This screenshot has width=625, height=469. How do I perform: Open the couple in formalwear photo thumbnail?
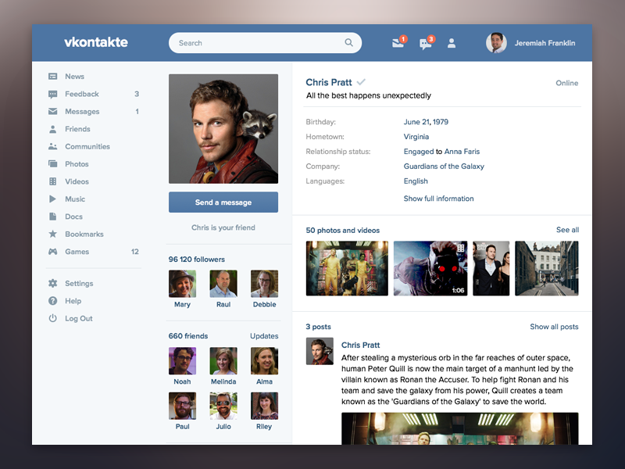pyautogui.click(x=491, y=268)
